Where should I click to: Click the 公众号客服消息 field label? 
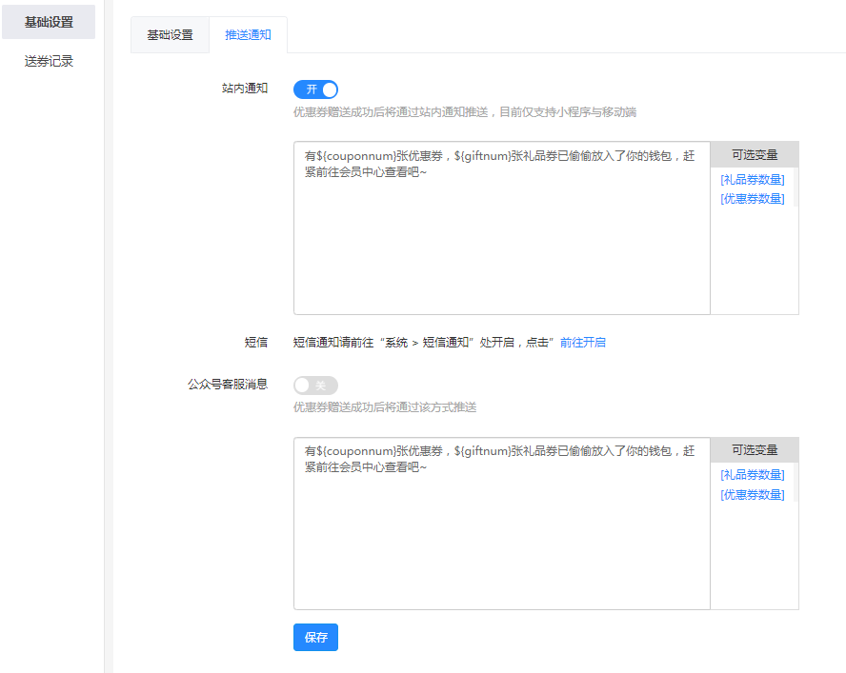point(228,385)
